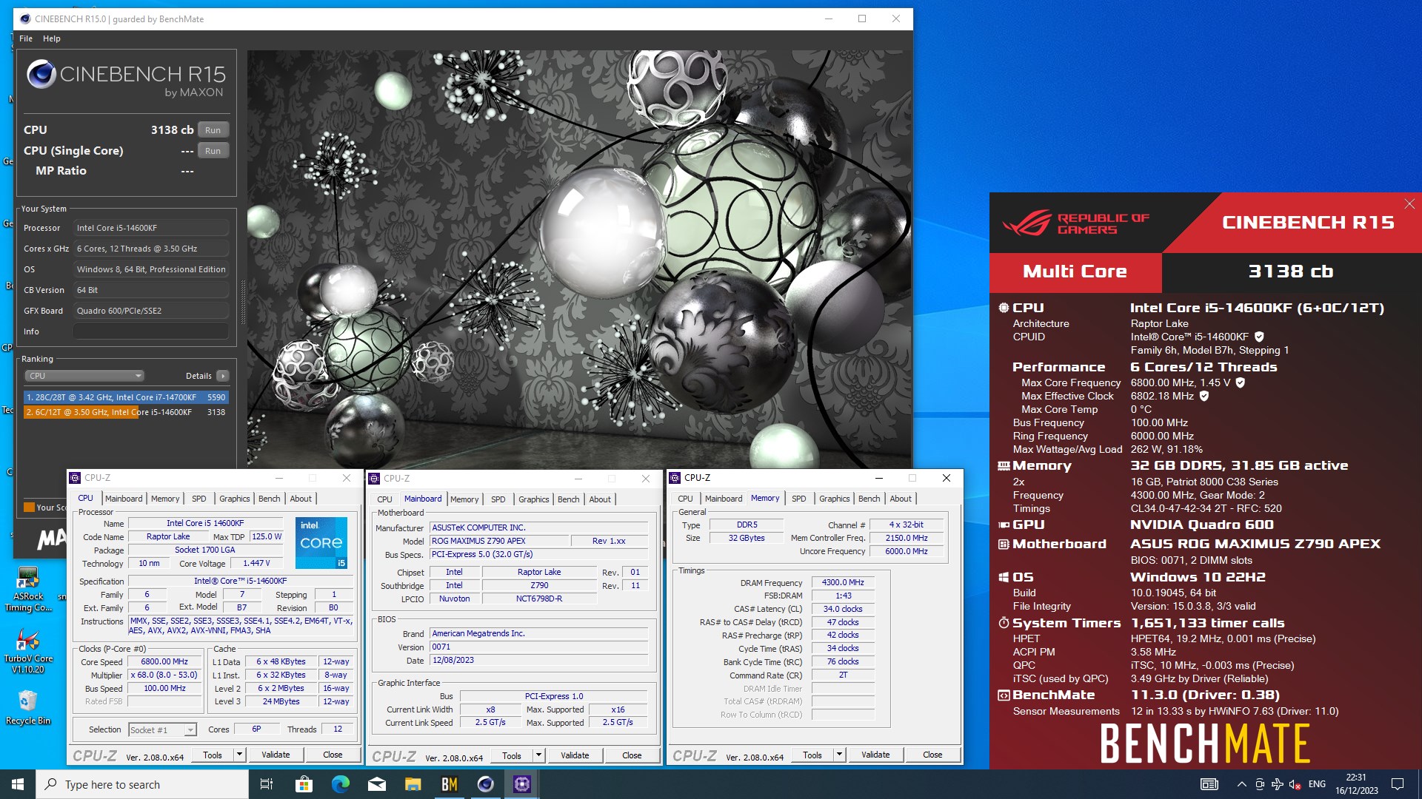The image size is (1422, 799).
Task: Open Microsoft Edge from the taskbar
Action: coord(340,784)
